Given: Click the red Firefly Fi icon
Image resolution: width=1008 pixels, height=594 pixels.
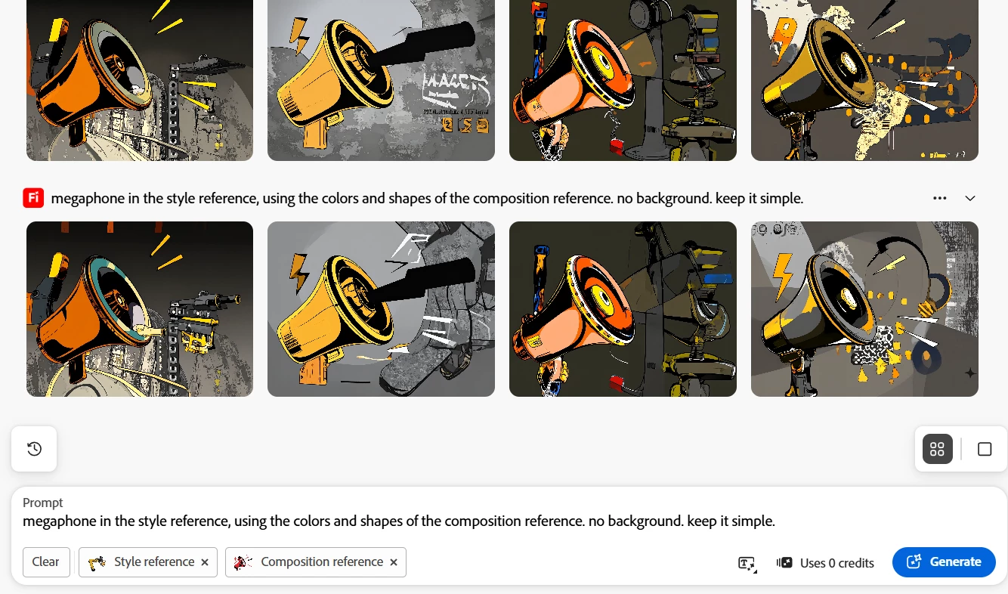Looking at the screenshot, I should pos(32,198).
